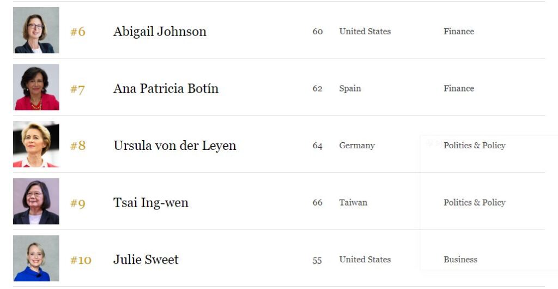Open the Ana Patricia Botín name link

[166, 88]
